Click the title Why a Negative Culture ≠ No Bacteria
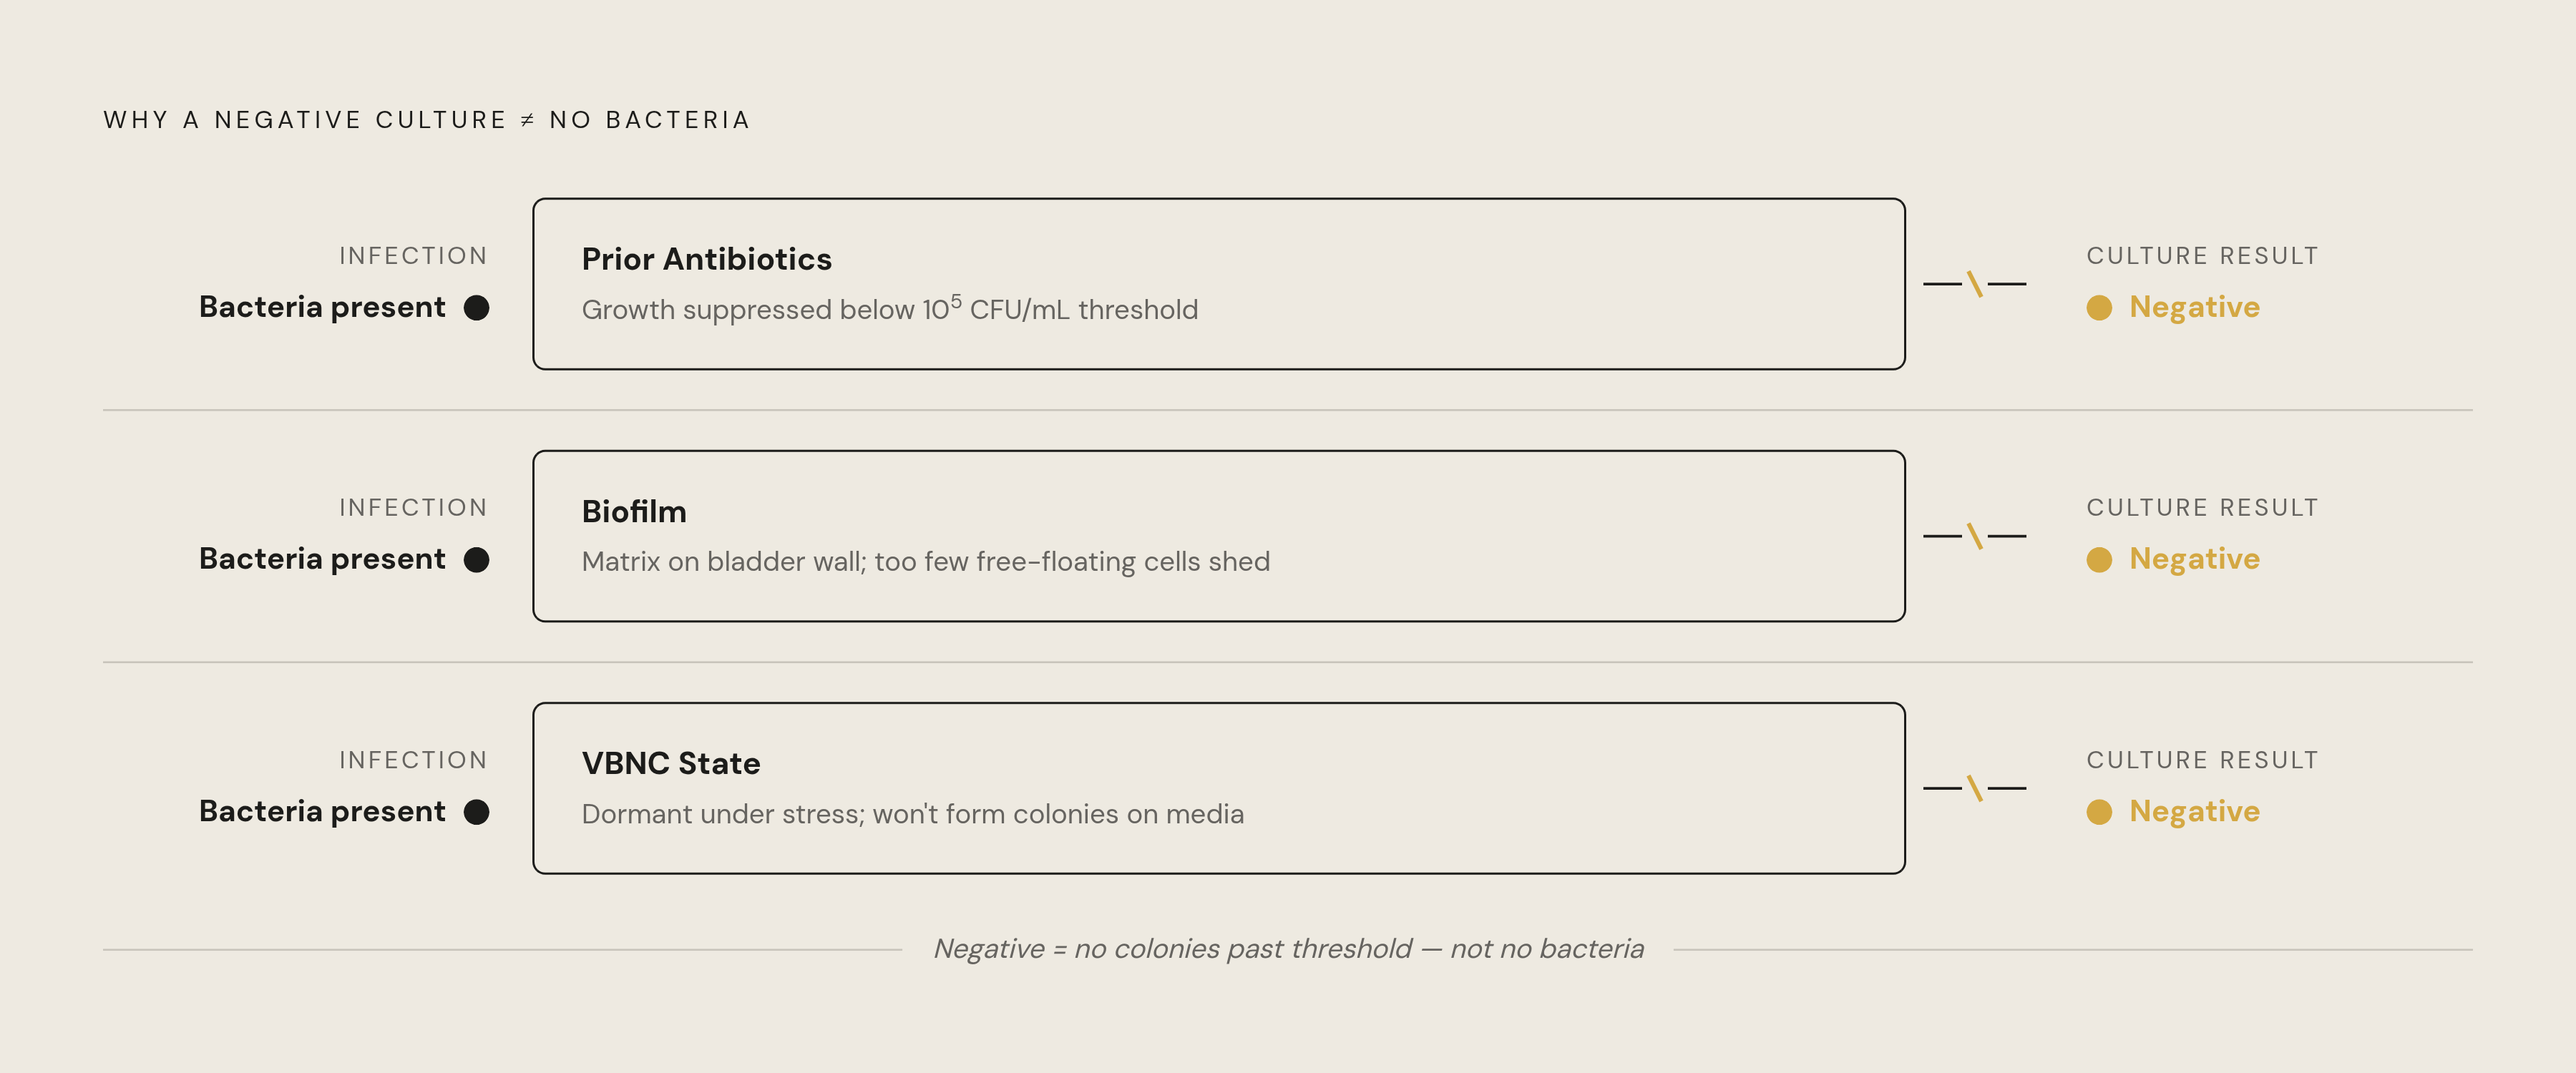 pos(427,120)
